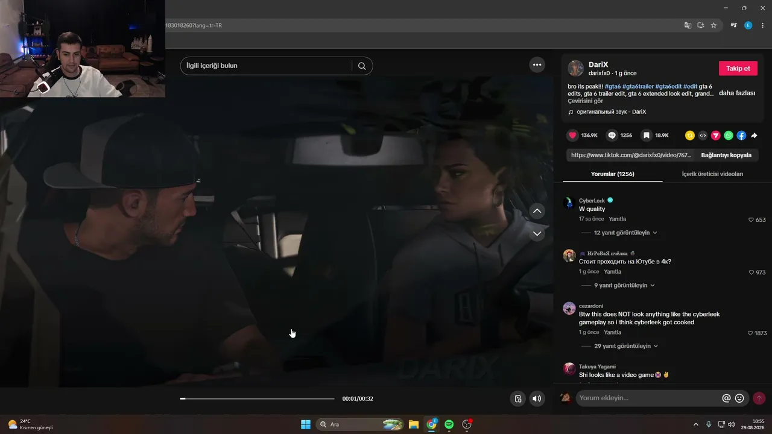Open the Windows Start menu

coord(306,424)
